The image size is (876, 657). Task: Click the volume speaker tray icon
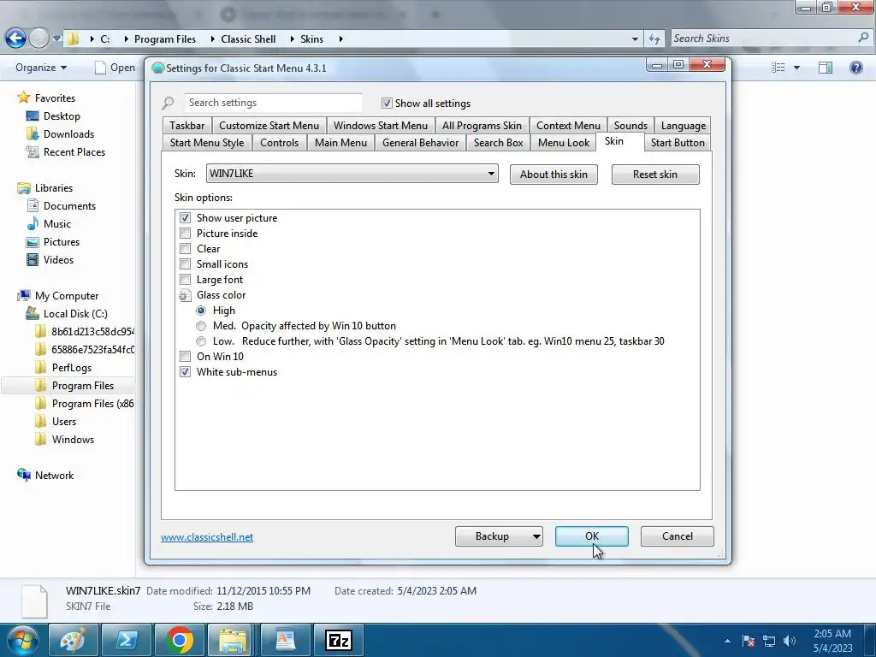point(790,641)
